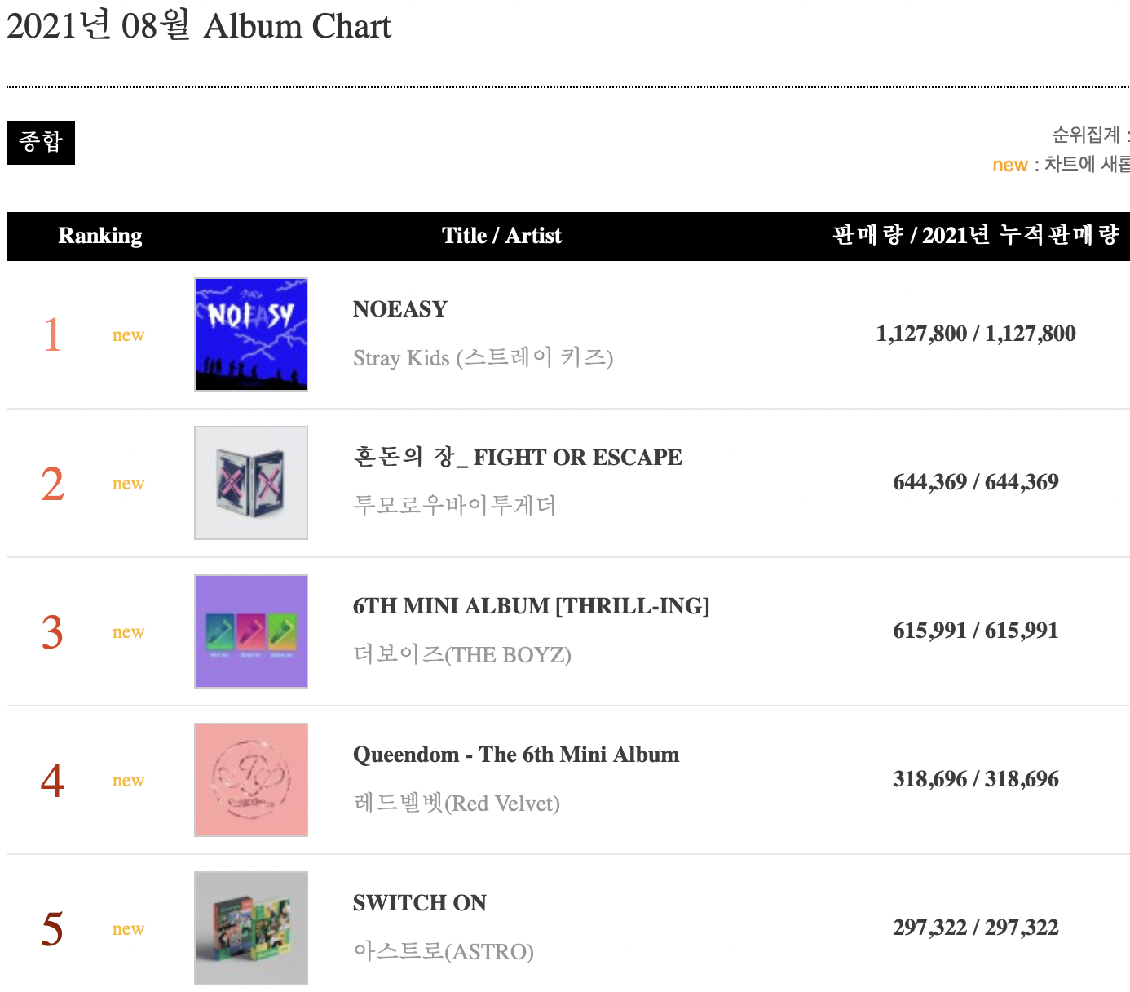The image size is (1130, 992).
Task: Open the NOEASY album title link
Action: tap(400, 309)
